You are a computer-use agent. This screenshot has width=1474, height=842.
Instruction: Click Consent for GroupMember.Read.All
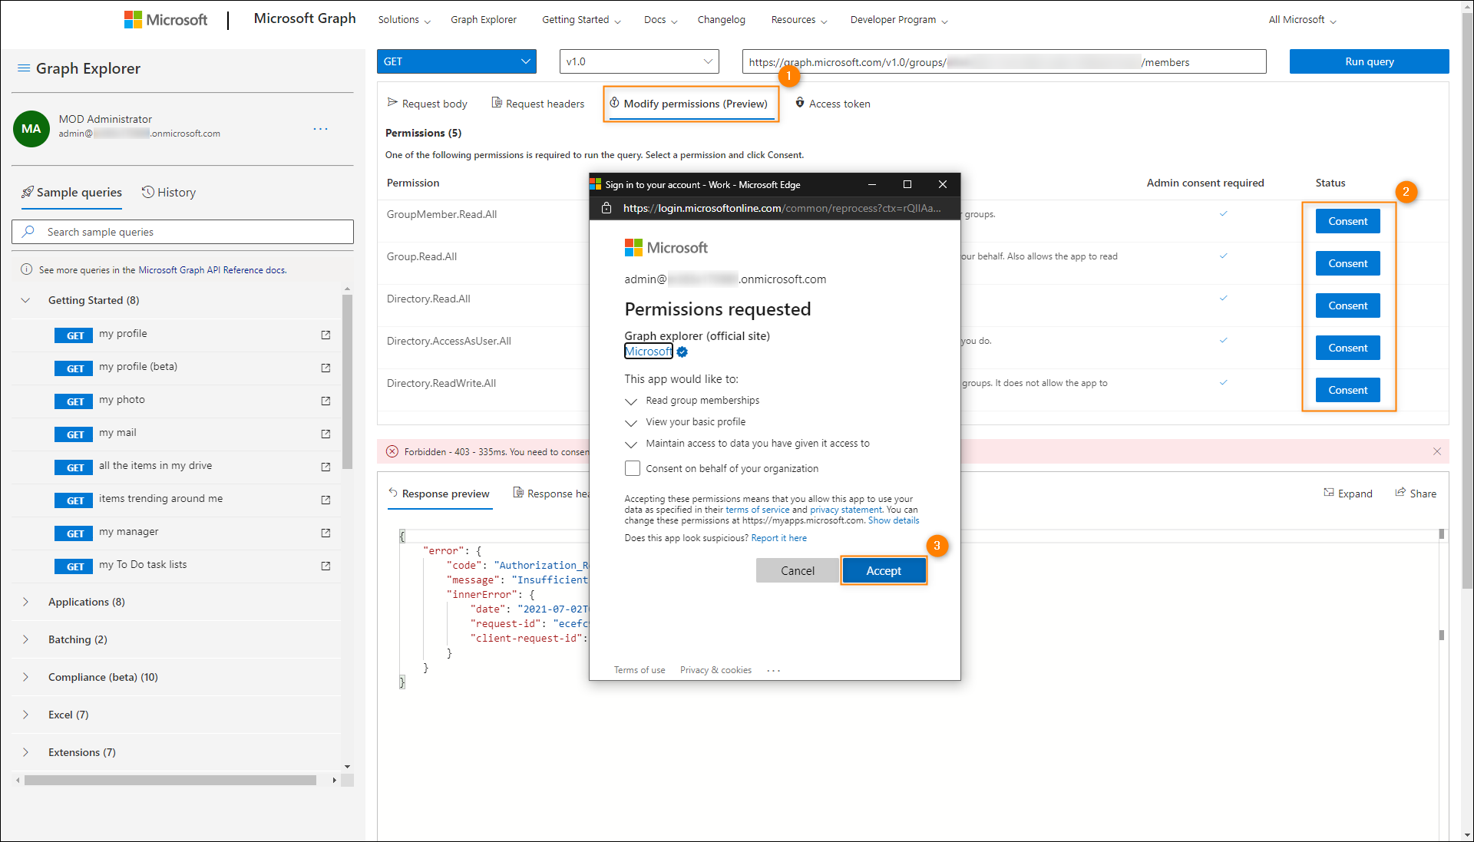click(1347, 221)
